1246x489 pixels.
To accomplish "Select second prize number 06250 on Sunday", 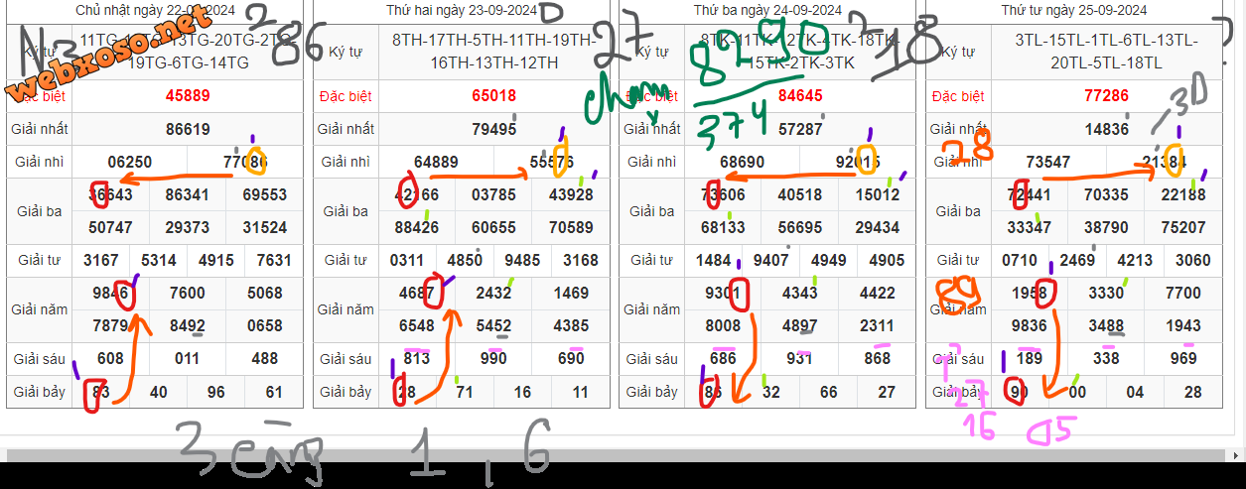I will tap(129, 163).
